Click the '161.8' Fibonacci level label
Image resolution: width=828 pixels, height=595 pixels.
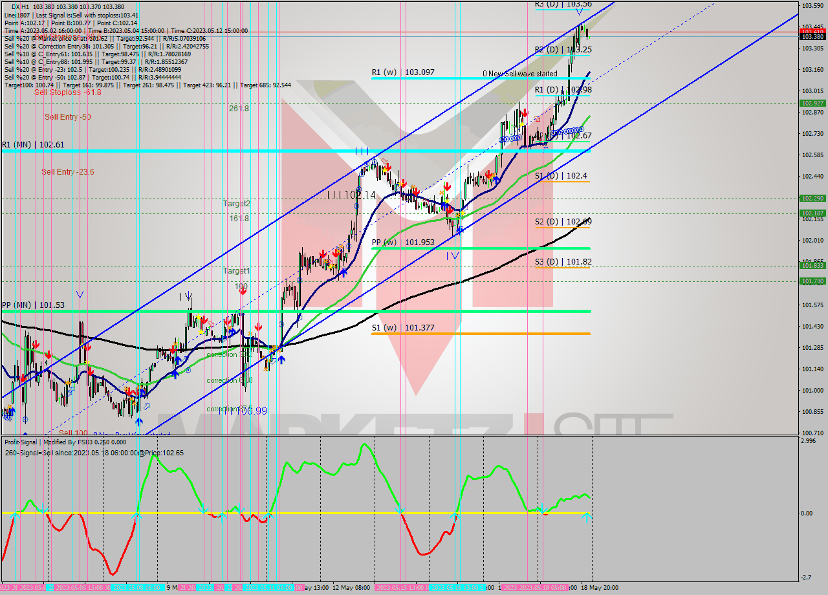(239, 219)
